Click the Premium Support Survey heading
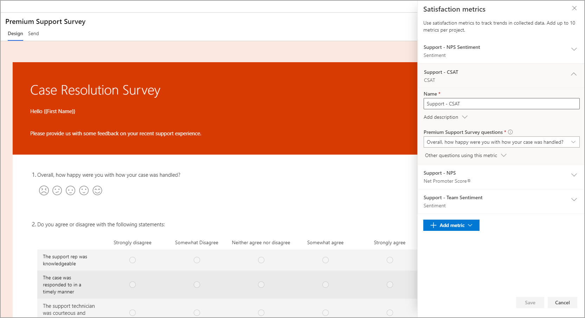 click(45, 21)
